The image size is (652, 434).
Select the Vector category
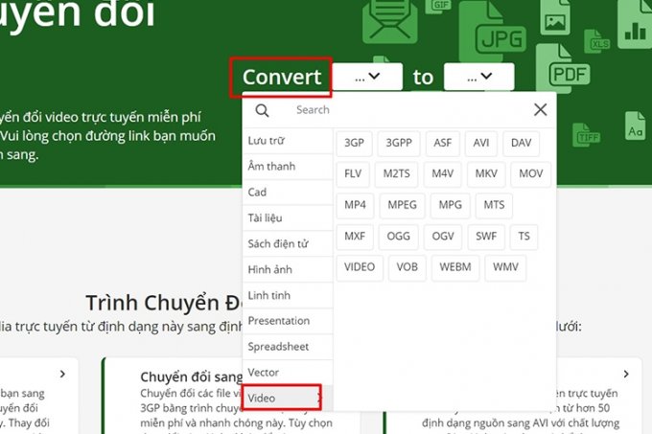(x=288, y=373)
